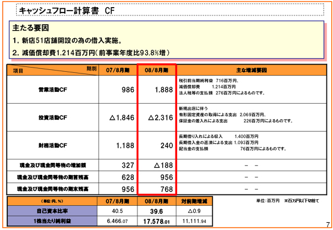Image resolution: width=333 pixels, height=230 pixels.
Task: Select the "項目" header label
Action: pos(18,71)
